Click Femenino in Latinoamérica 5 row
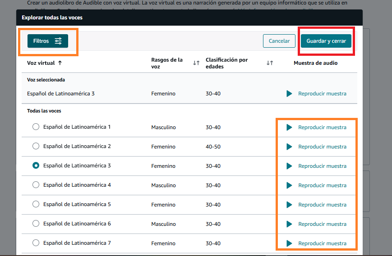Viewport: 392px width, 256px height. click(163, 205)
